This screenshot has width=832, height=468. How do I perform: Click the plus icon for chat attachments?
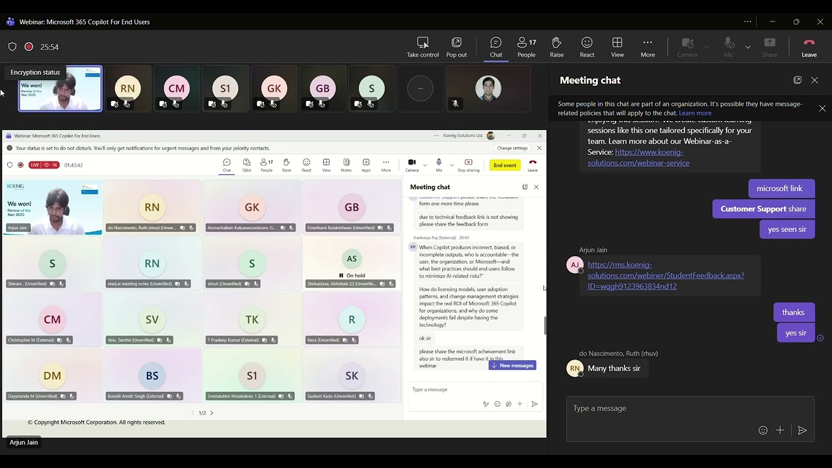pyautogui.click(x=780, y=430)
